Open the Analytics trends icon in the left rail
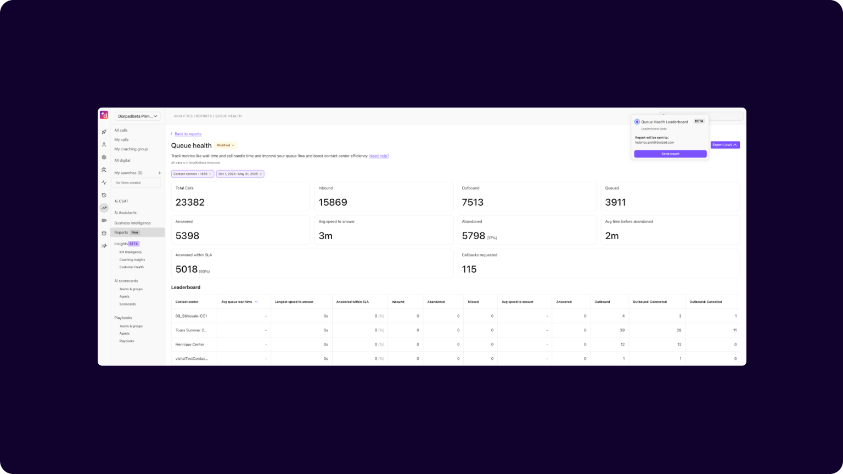Viewport: 843px width, 474px height. [x=104, y=208]
